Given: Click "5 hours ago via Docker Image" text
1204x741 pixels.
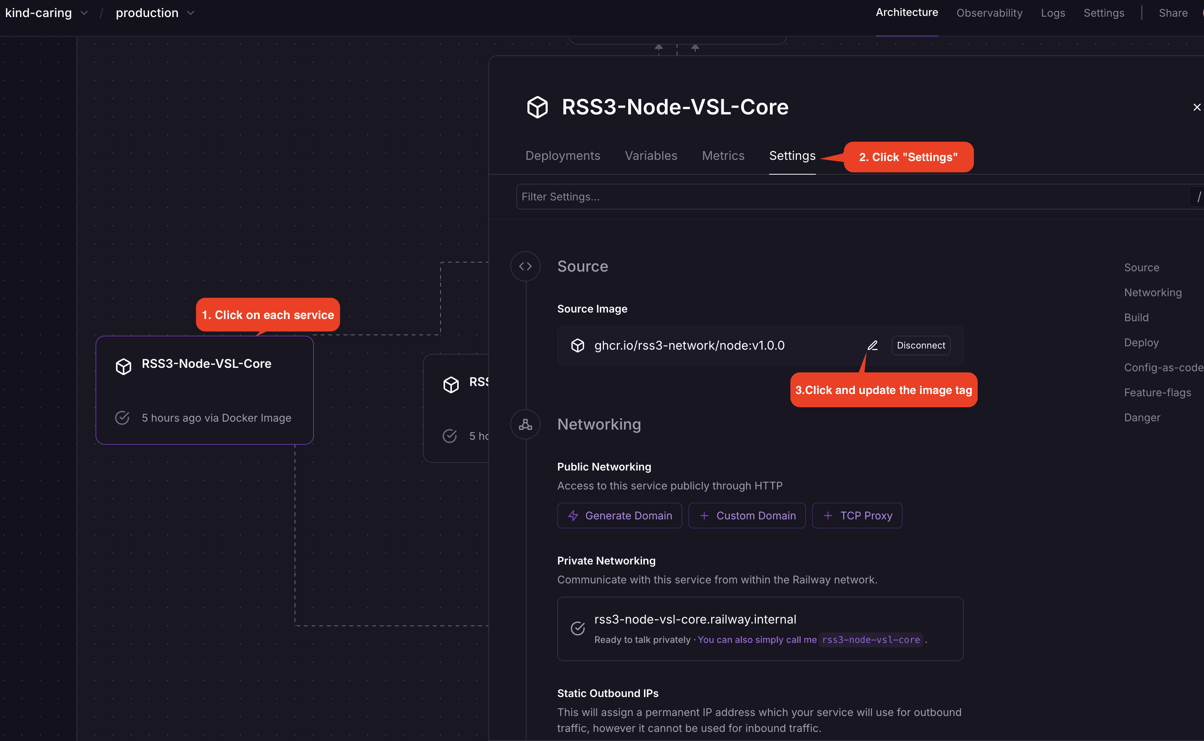Looking at the screenshot, I should pyautogui.click(x=216, y=417).
